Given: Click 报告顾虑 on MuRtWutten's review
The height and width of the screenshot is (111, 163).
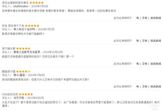Looking at the screenshot, I should coord(156,18).
